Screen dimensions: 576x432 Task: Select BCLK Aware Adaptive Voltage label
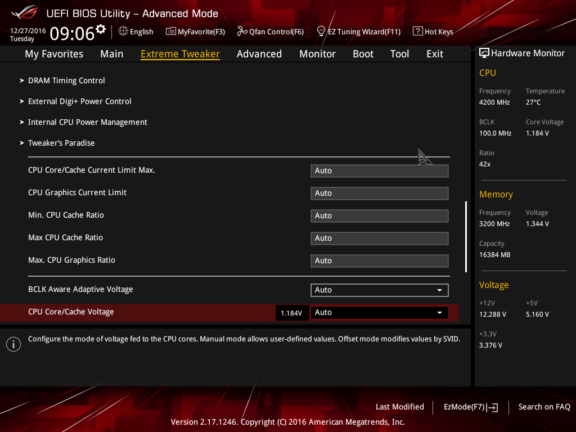(x=80, y=289)
